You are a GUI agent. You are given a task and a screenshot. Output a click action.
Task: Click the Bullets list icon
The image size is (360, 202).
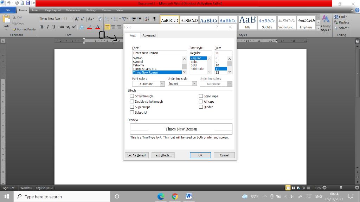pos(107,19)
